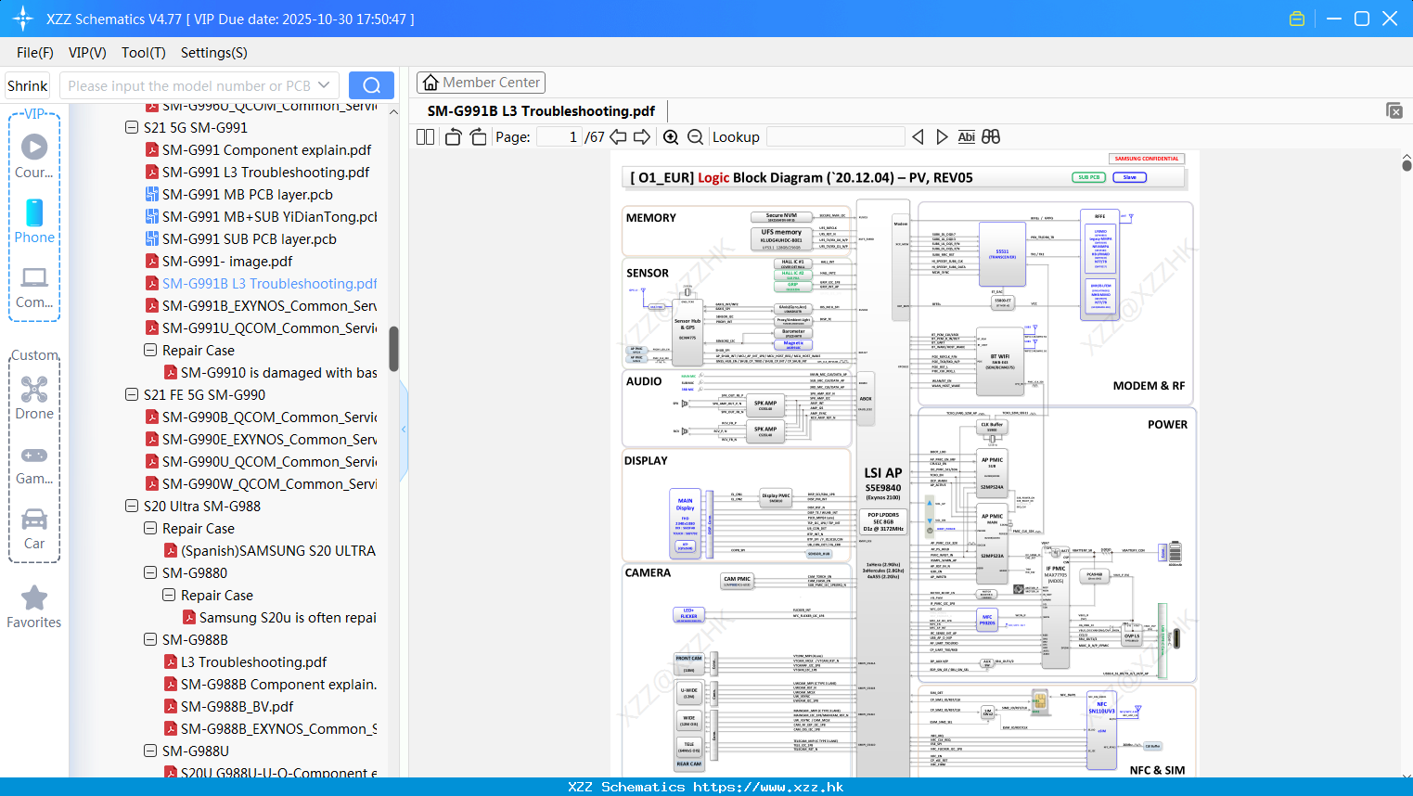Collapse the S21 5G SM-G991 node
This screenshot has width=1413, height=796.
(x=132, y=128)
